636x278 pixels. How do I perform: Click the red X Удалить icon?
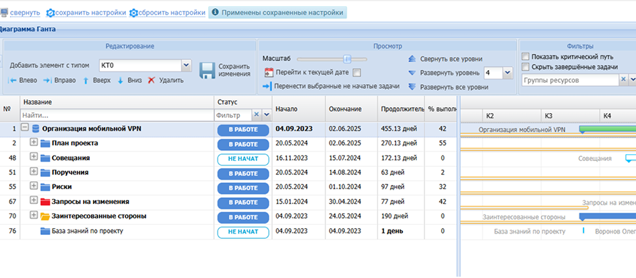(152, 80)
